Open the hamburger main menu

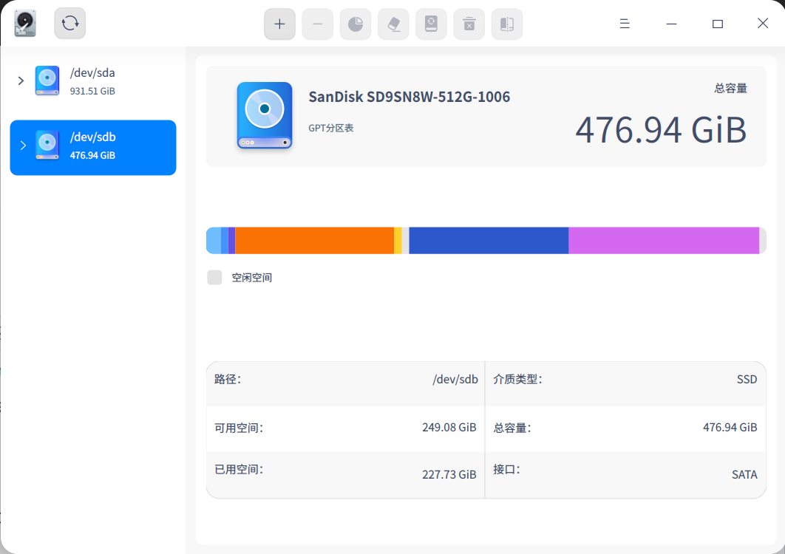coord(625,23)
